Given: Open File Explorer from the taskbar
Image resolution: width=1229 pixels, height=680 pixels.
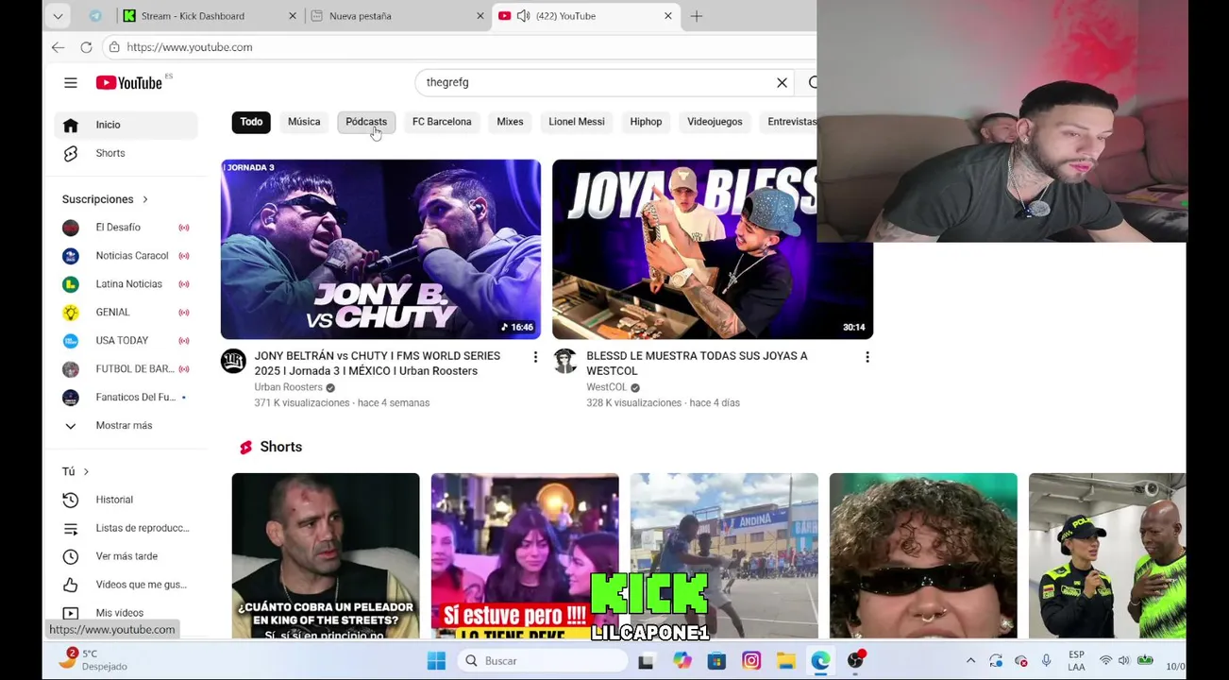Looking at the screenshot, I should tap(785, 661).
